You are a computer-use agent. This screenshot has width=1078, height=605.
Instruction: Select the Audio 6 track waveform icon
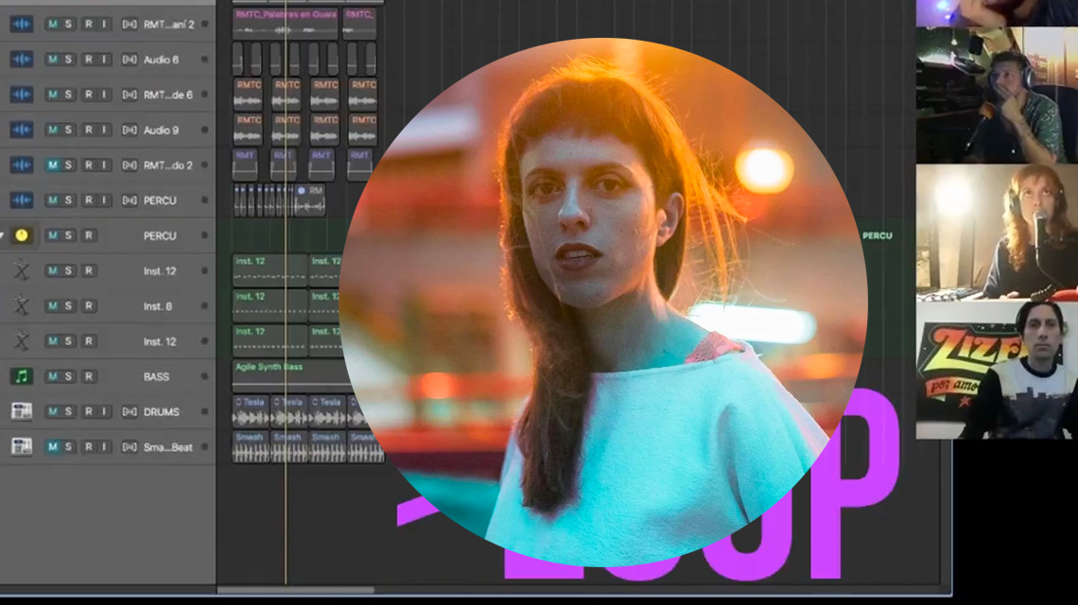coord(22,60)
